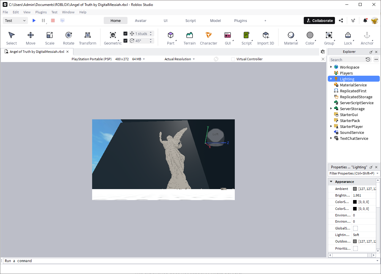Open the Plugins menu
This screenshot has width=381, height=274.
(41, 12)
